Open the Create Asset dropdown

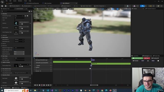pos(27,6)
